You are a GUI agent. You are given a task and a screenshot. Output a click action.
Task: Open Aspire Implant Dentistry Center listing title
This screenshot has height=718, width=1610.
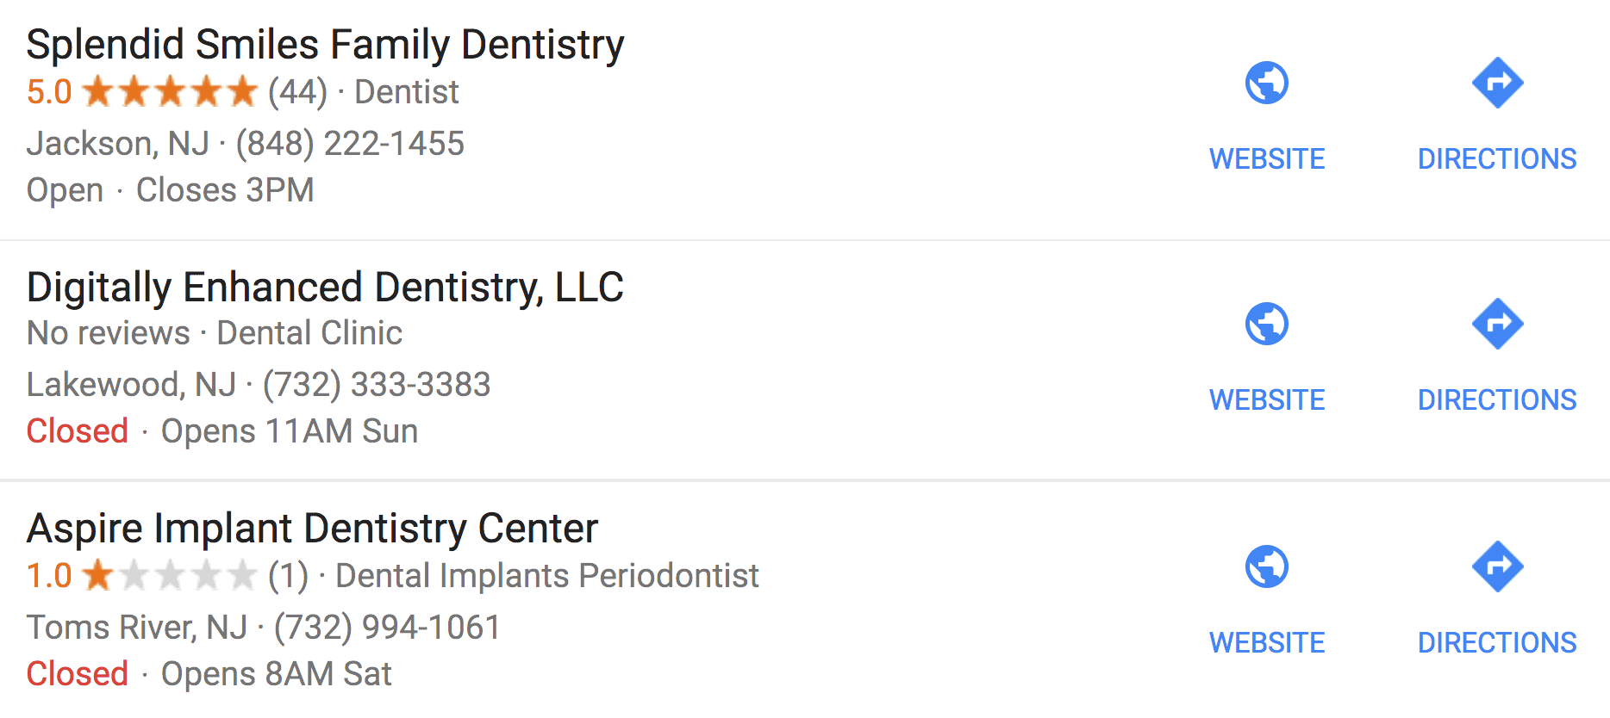[x=312, y=529]
